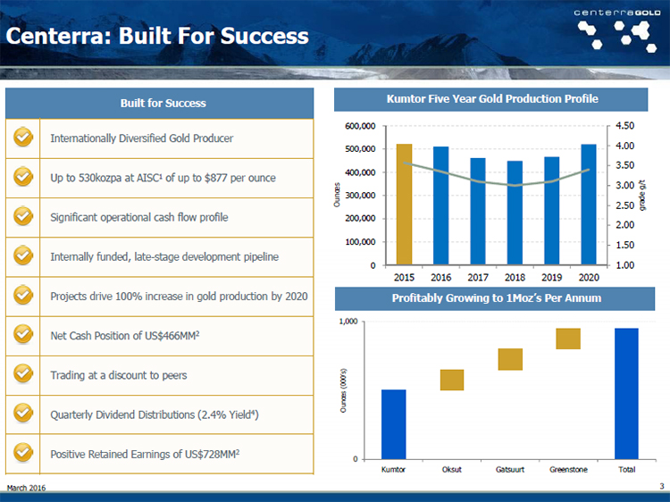Click the Built for Success table header
This screenshot has width=670, height=502.
pyautogui.click(x=159, y=103)
